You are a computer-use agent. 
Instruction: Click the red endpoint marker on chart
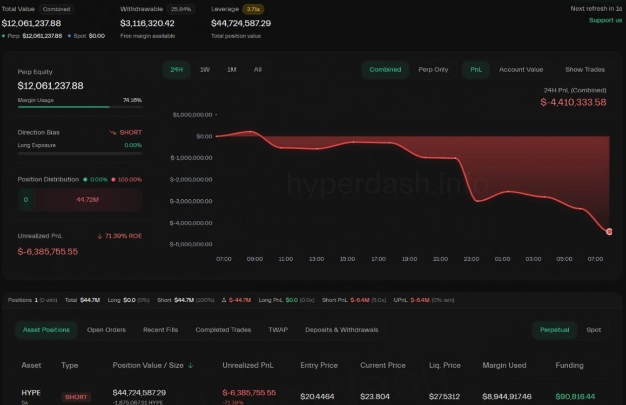(x=609, y=232)
